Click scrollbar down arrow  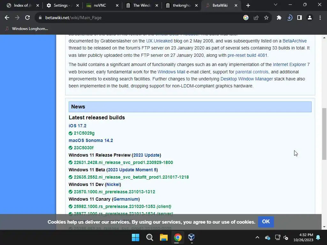pyautogui.click(x=324, y=227)
